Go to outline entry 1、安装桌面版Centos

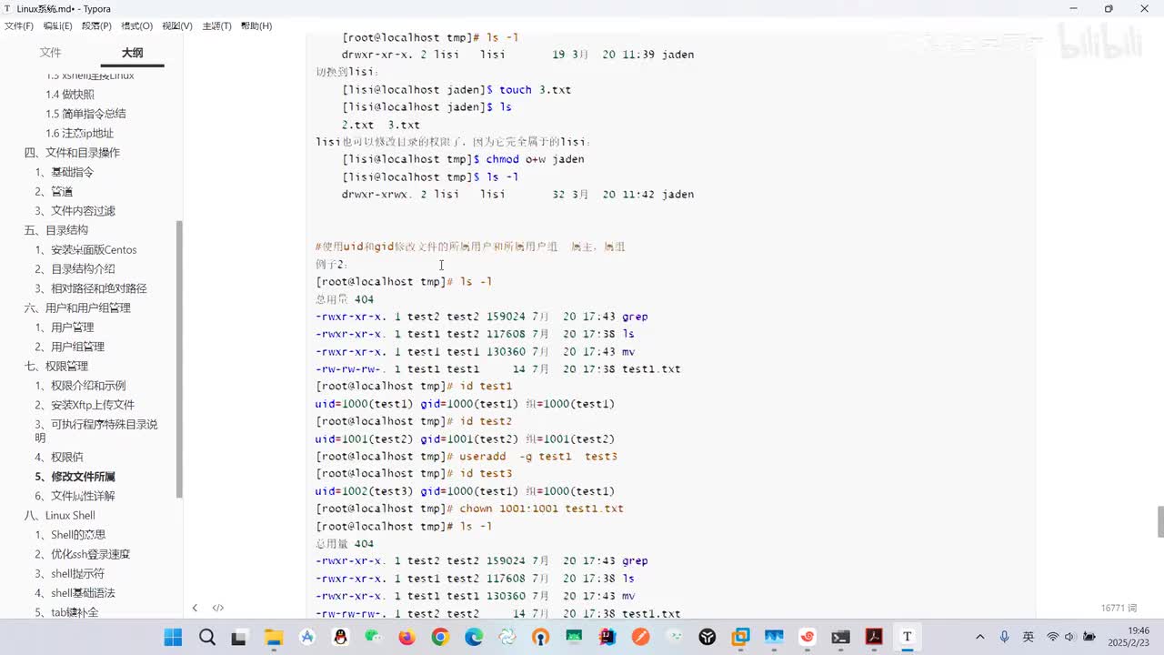[86, 250]
